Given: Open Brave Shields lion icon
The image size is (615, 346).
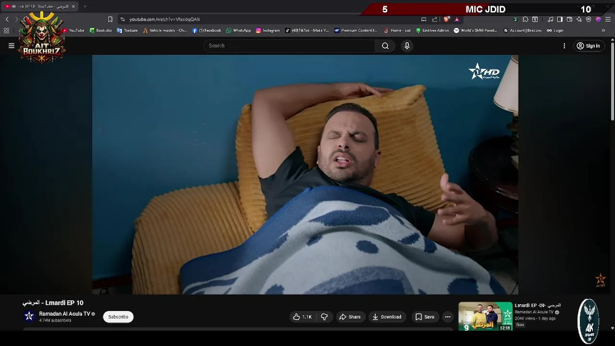Looking at the screenshot, I should click(446, 19).
